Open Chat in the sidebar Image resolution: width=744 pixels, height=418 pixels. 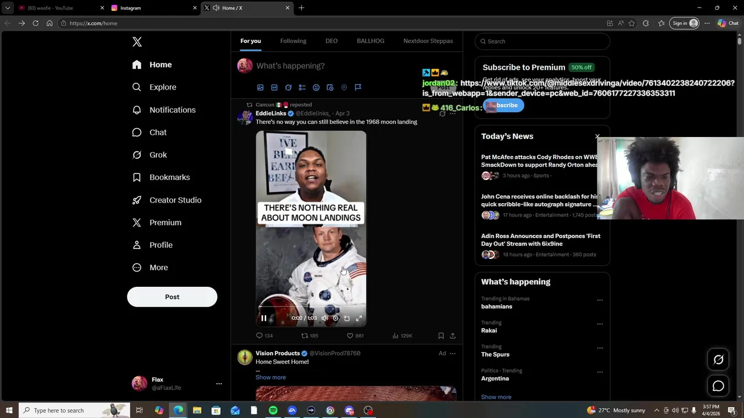pyautogui.click(x=149, y=132)
